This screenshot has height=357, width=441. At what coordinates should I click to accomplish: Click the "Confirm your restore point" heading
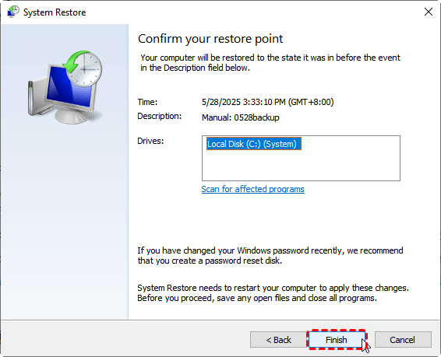[x=210, y=39]
